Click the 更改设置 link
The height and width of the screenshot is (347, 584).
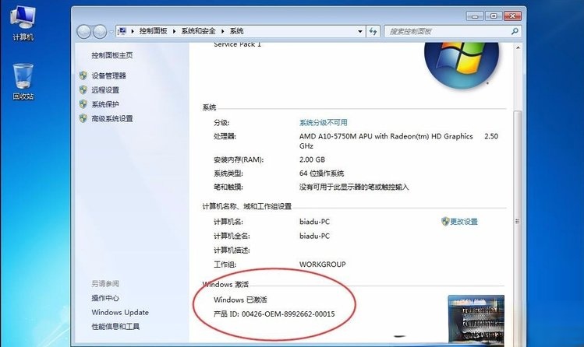point(464,222)
